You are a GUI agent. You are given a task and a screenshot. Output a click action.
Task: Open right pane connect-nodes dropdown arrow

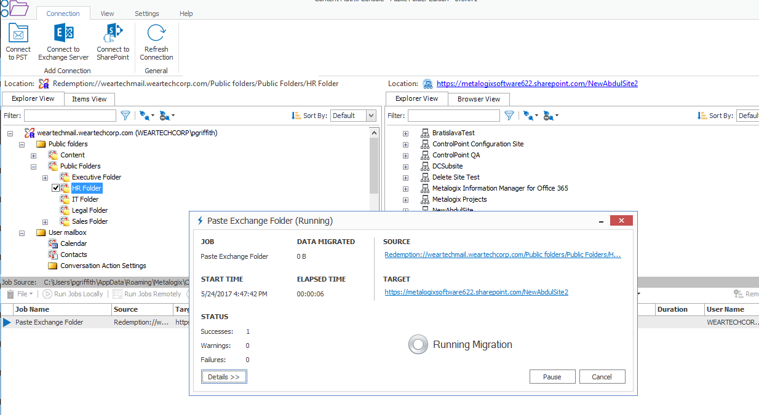click(x=536, y=116)
